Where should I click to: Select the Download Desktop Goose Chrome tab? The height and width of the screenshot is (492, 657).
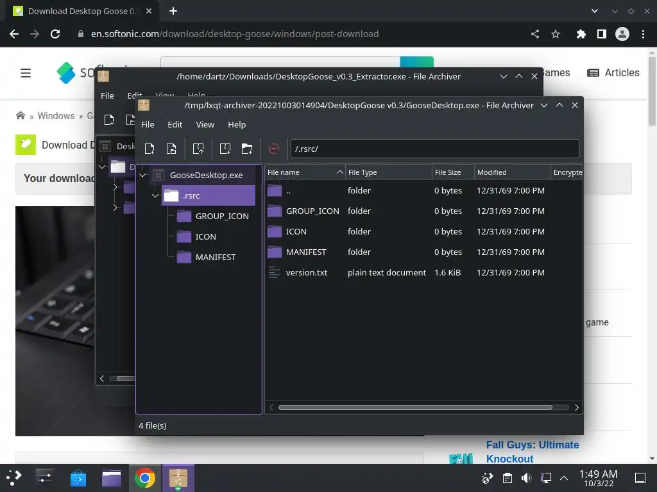click(x=82, y=12)
